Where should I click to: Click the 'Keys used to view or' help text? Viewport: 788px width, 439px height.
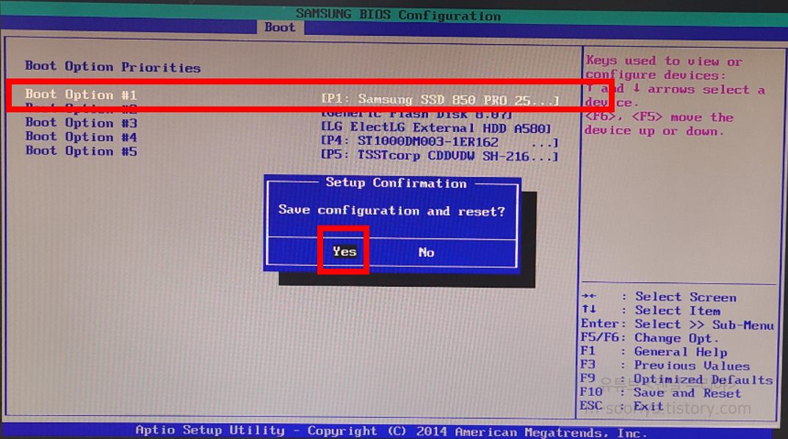pyautogui.click(x=664, y=61)
